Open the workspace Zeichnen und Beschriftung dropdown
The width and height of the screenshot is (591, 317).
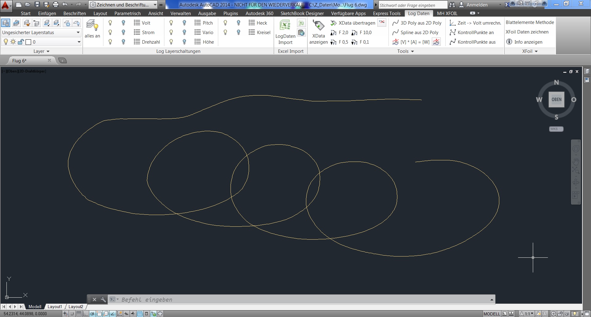123,5
